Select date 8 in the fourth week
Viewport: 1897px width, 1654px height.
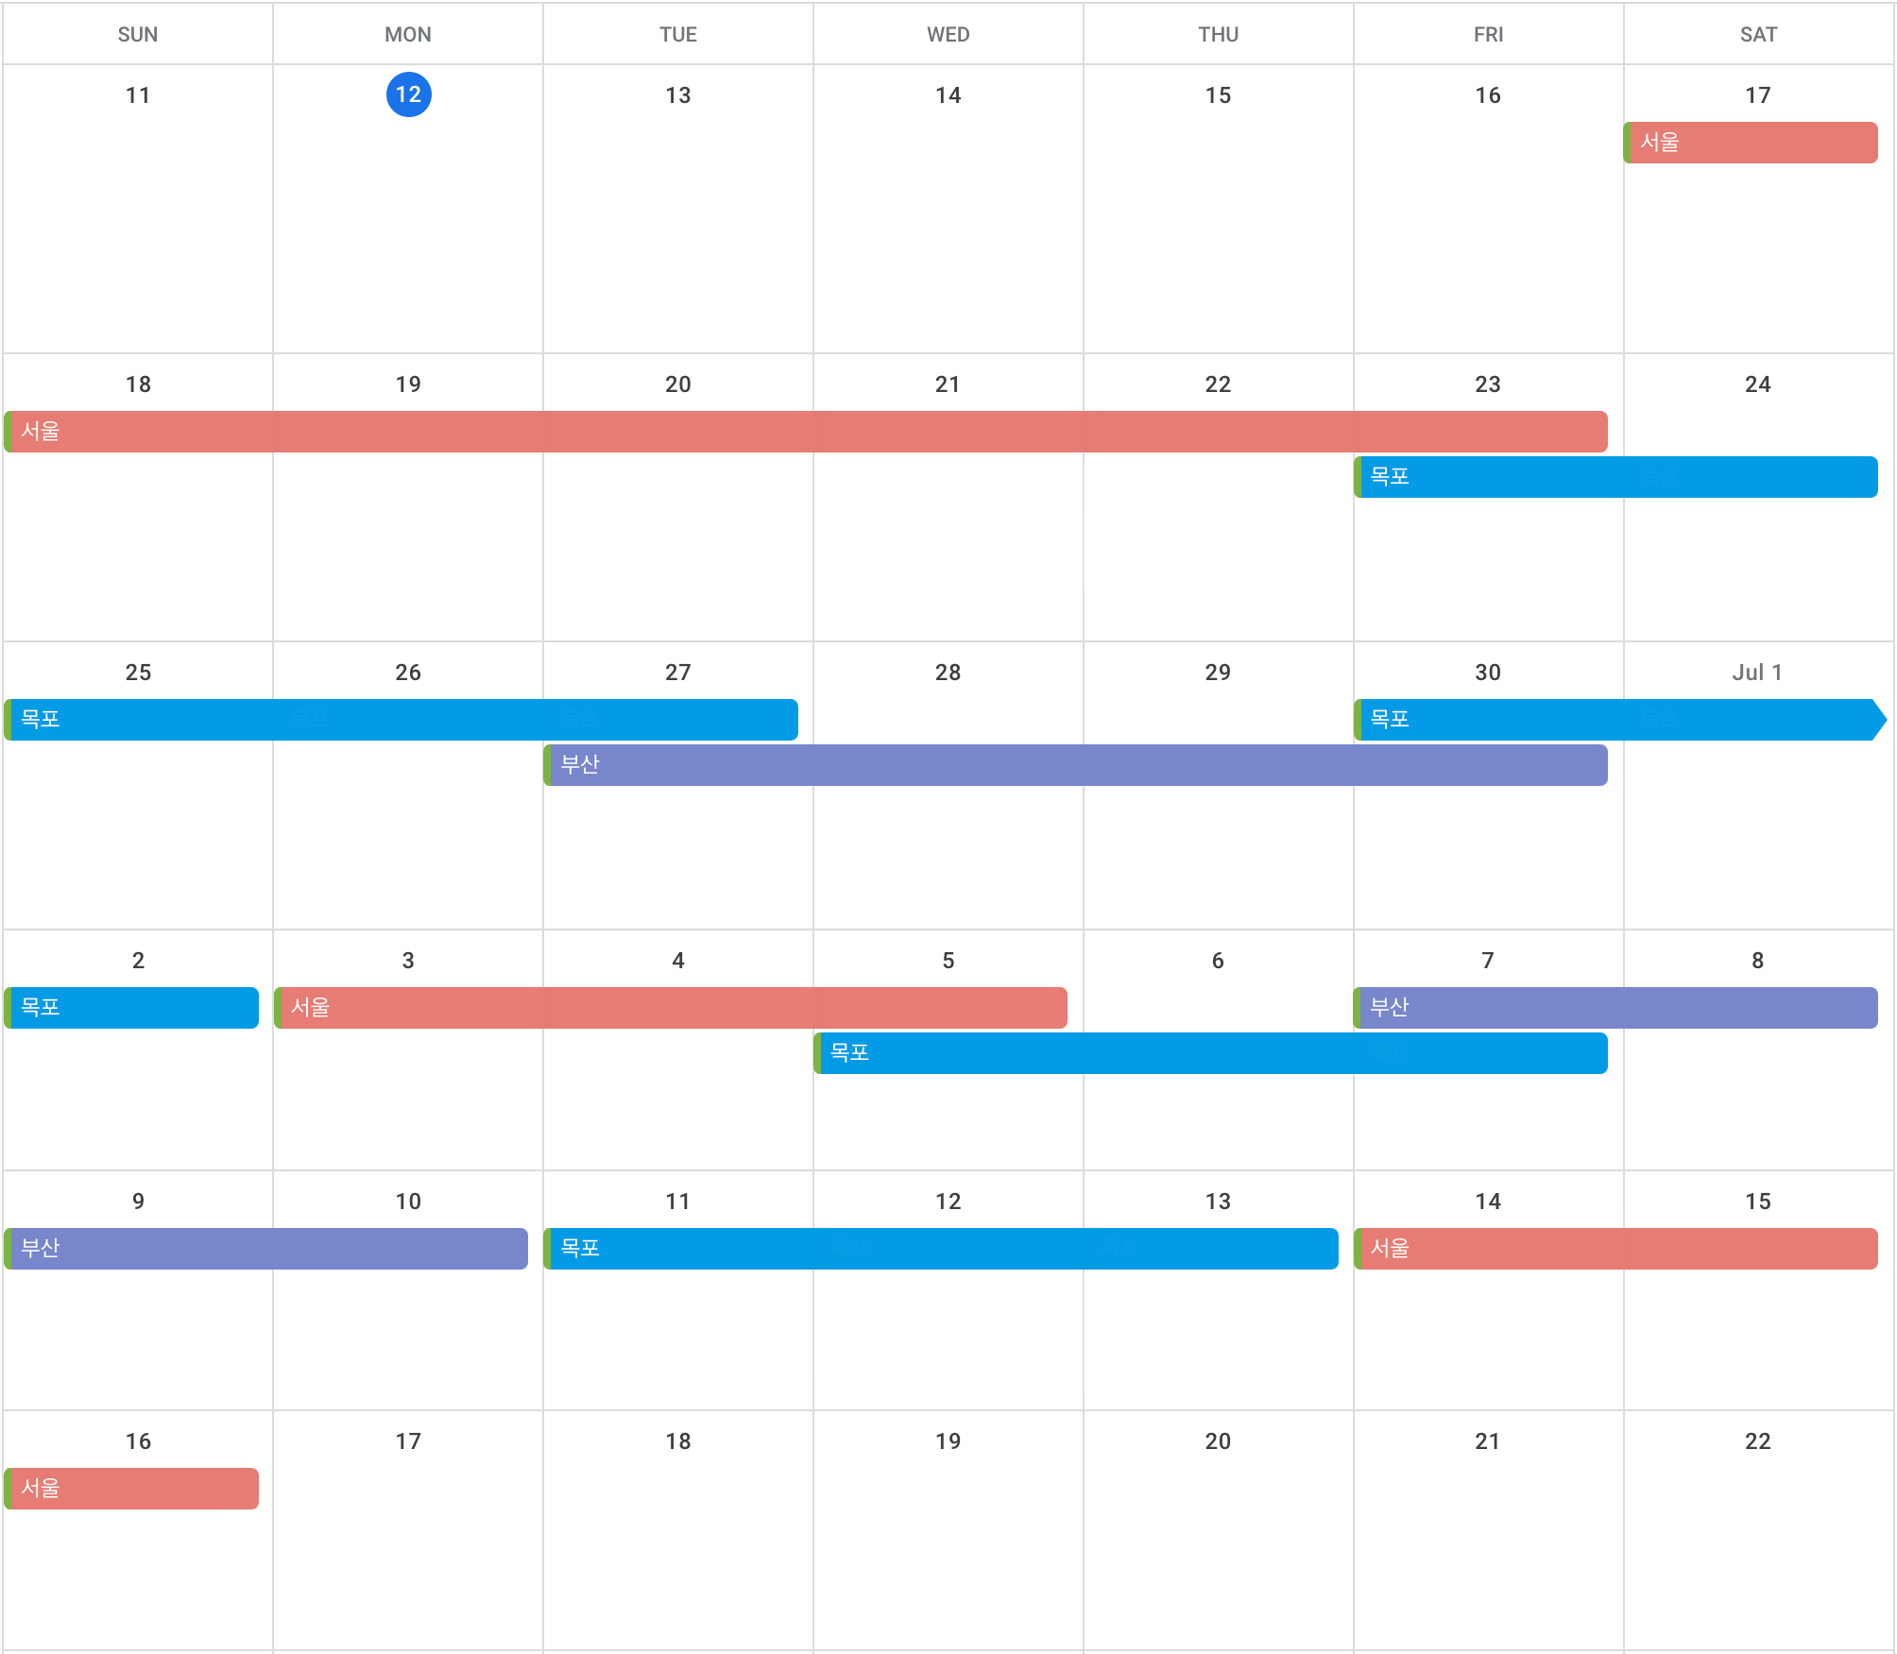tap(1758, 961)
